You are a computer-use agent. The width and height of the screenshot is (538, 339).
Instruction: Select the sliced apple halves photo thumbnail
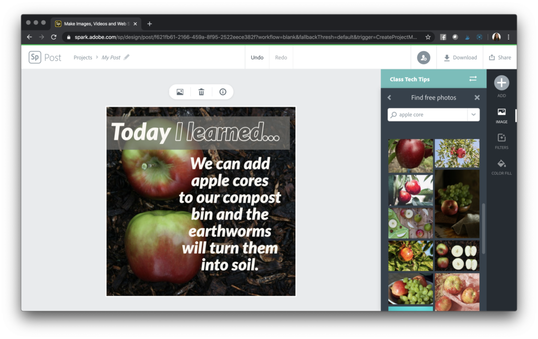457,256
